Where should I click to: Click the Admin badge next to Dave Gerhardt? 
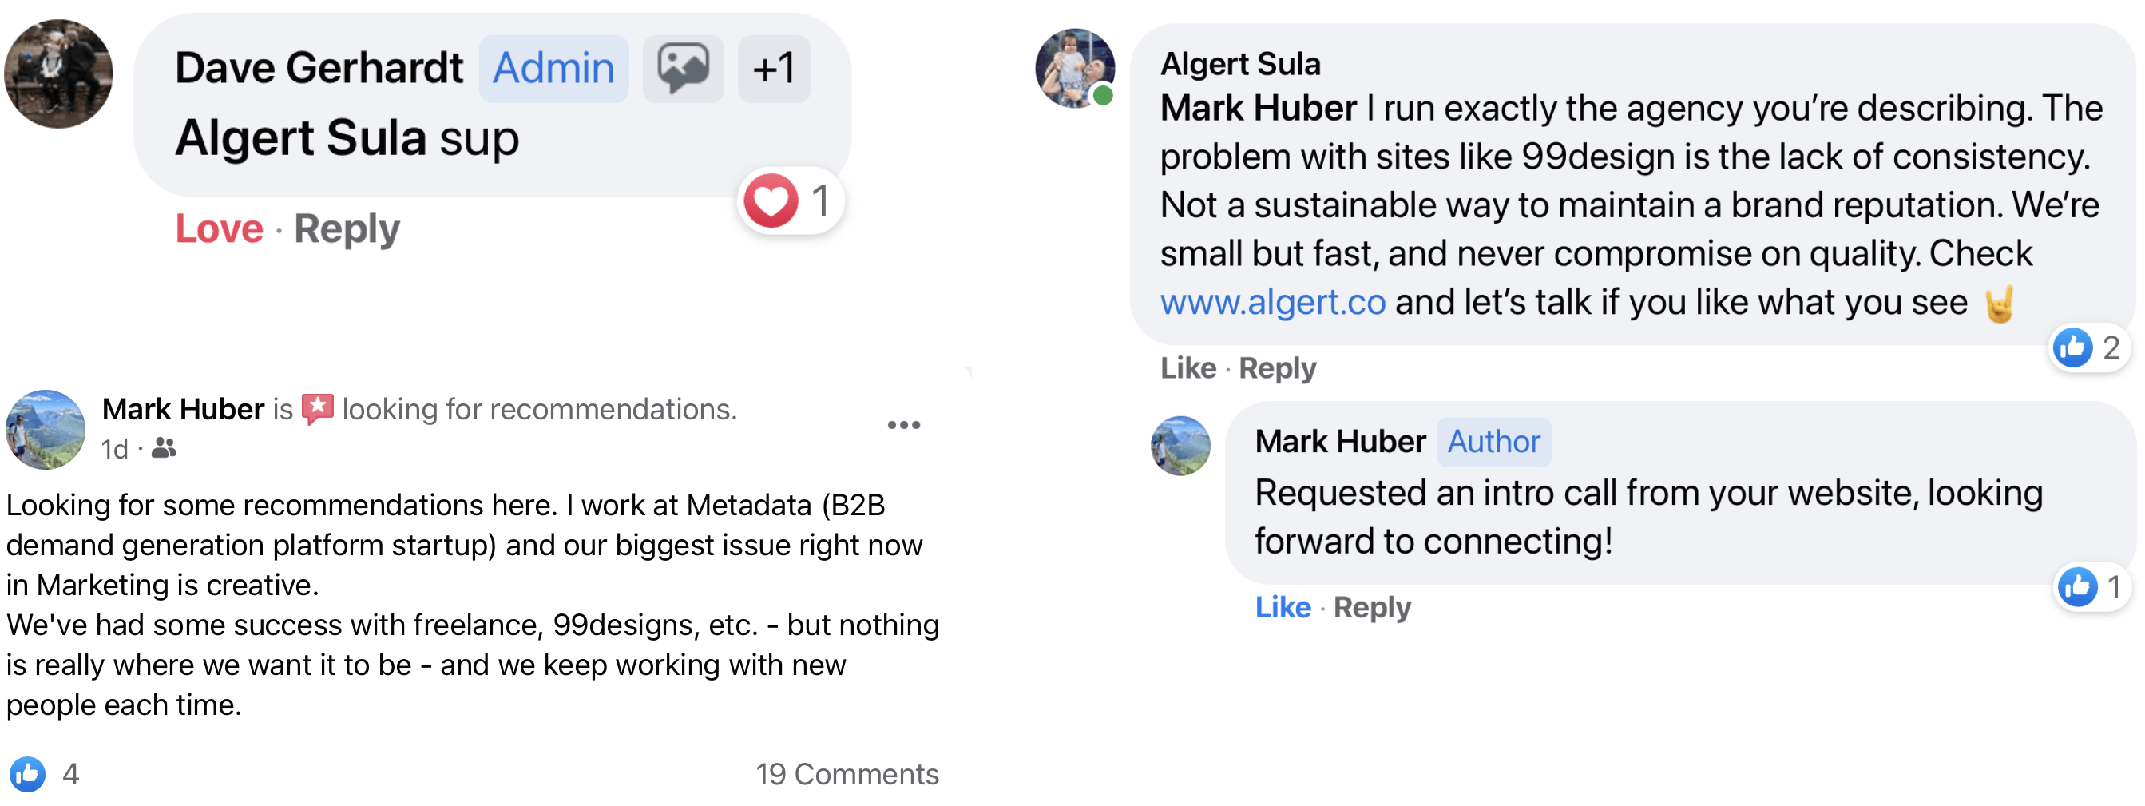click(553, 68)
